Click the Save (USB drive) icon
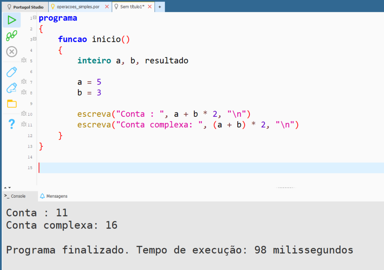The width and height of the screenshot is (384, 270). [x=12, y=72]
